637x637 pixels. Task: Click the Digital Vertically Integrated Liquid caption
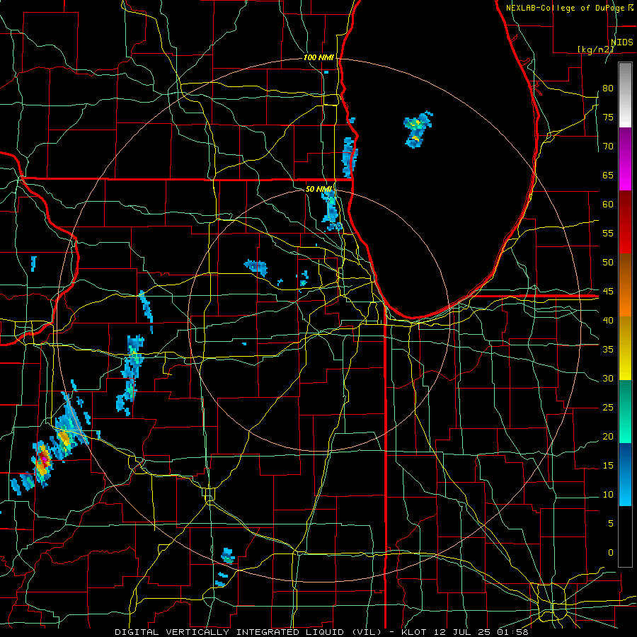pyautogui.click(x=249, y=632)
